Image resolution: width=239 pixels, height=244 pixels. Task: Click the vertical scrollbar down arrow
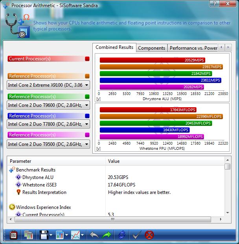pyautogui.click(x=228, y=213)
